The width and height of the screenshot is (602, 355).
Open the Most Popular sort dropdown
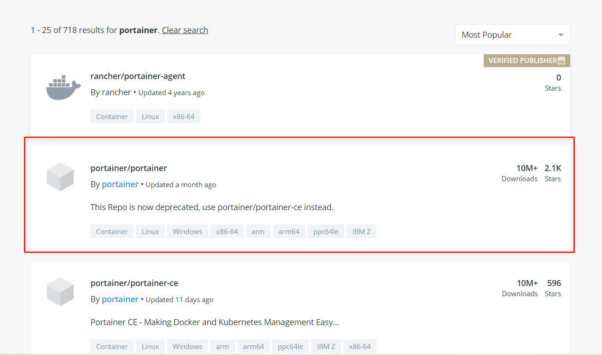coord(512,35)
